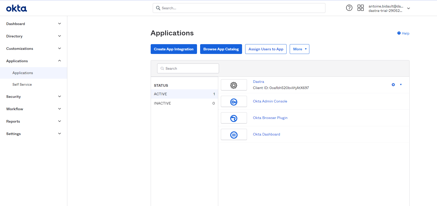437x206 pixels.
Task: Collapse the Applications menu chevron
Action: click(60, 61)
